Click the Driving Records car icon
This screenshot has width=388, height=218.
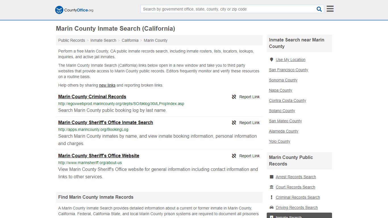(272, 207)
